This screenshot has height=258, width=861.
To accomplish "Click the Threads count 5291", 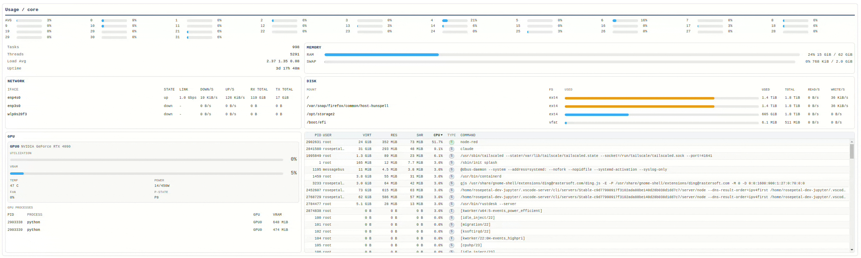I will [295, 54].
